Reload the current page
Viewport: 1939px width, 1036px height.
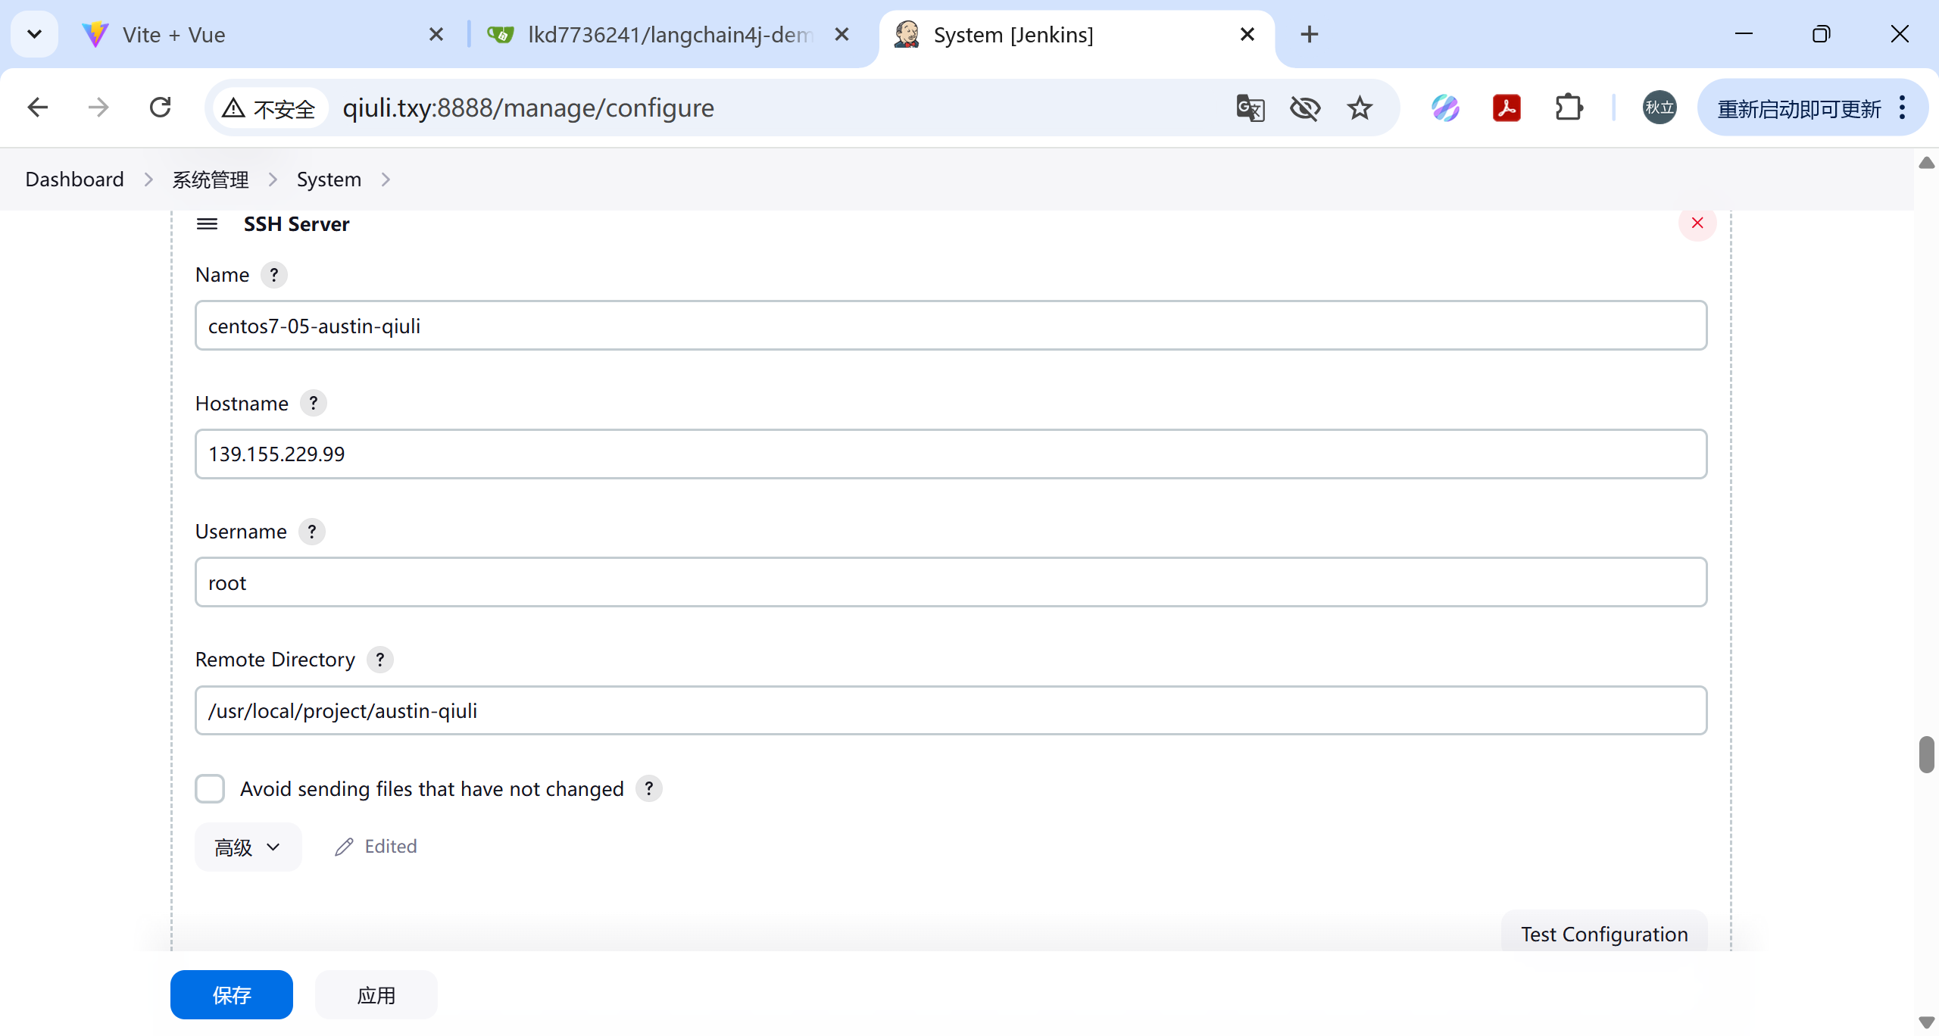coord(161,108)
